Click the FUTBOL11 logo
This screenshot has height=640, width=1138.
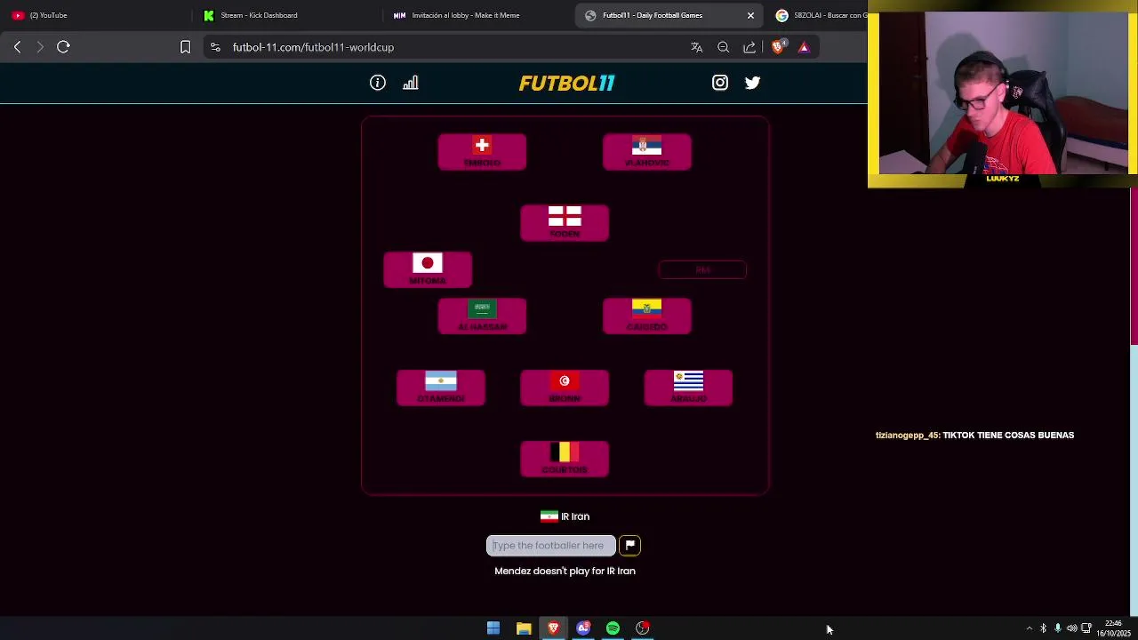click(566, 83)
